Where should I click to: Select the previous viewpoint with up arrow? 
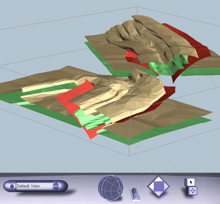click(x=56, y=184)
